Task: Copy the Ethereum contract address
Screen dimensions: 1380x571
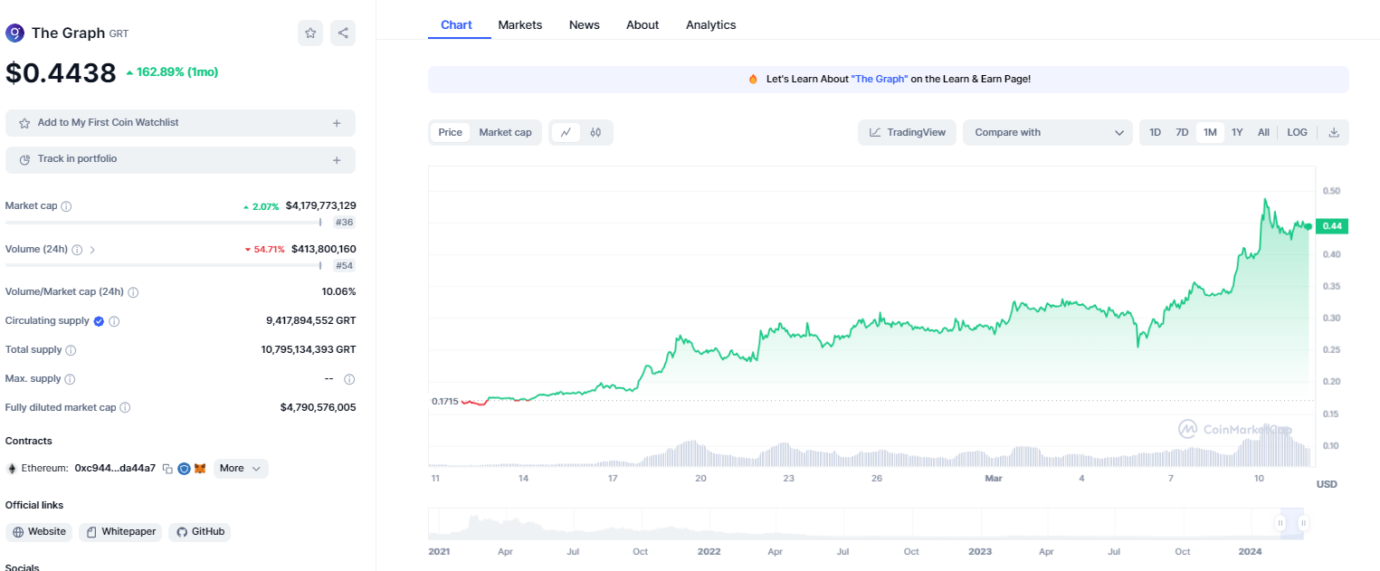Action: (167, 469)
